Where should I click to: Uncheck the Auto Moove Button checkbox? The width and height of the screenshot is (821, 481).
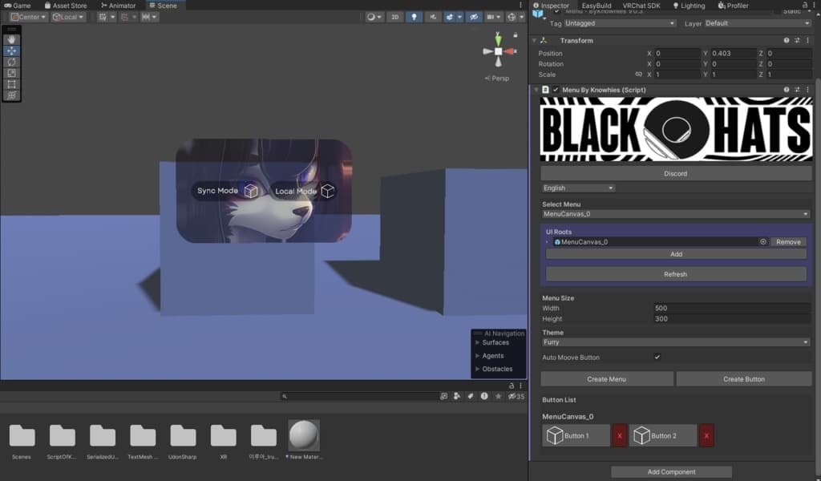(657, 358)
